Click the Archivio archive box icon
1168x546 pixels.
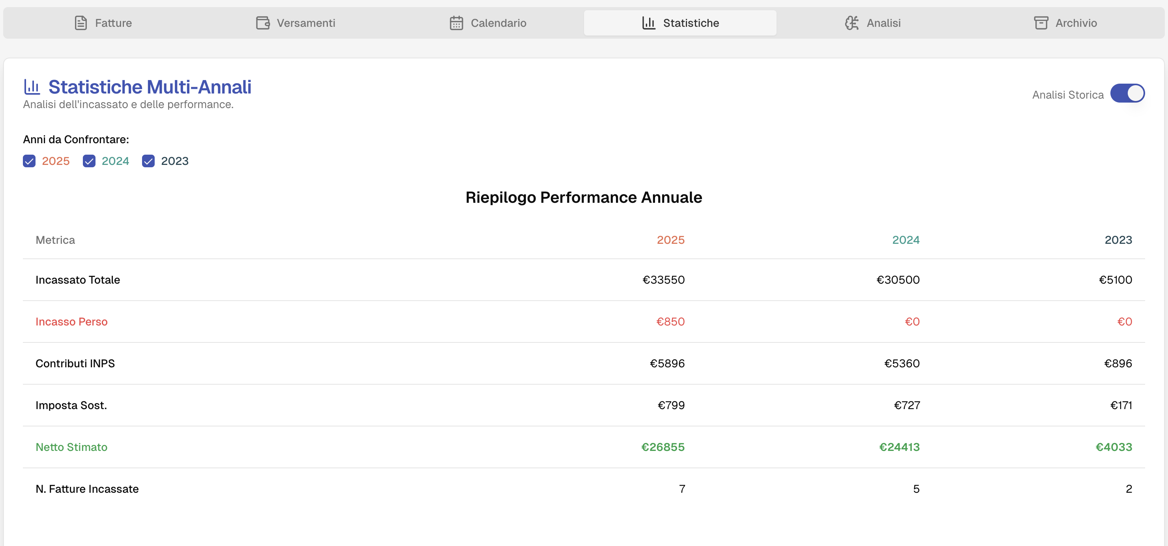click(1041, 22)
